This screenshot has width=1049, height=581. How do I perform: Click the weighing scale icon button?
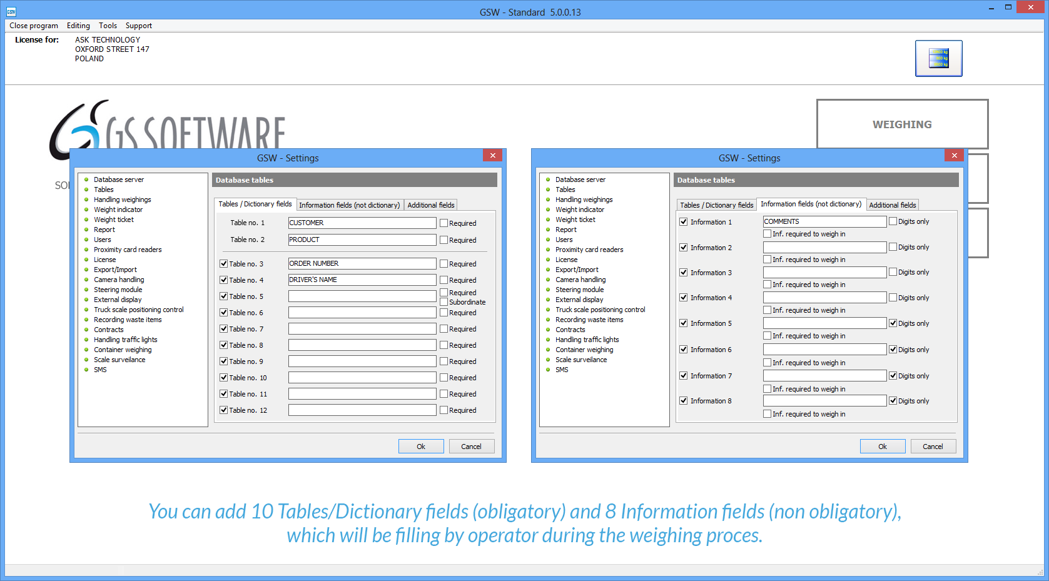pyautogui.click(x=938, y=58)
